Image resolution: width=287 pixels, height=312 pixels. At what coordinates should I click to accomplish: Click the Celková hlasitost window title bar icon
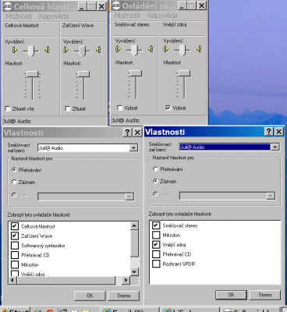(x=8, y=6)
